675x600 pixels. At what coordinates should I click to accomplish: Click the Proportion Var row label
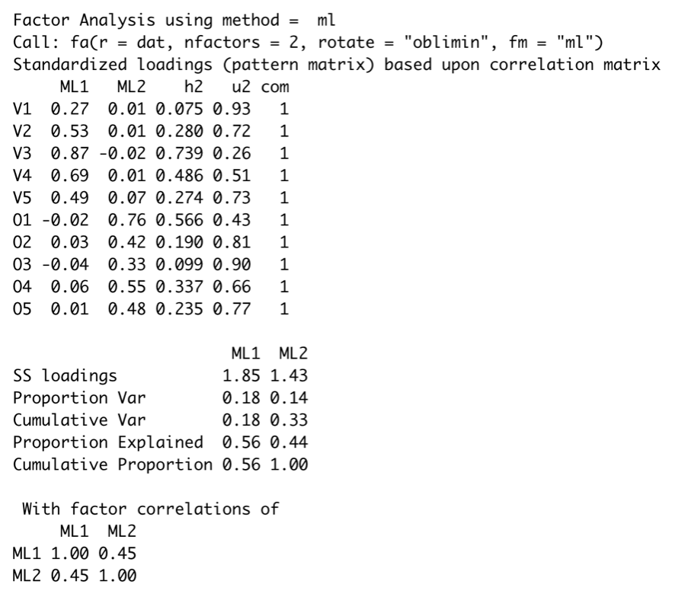point(70,397)
